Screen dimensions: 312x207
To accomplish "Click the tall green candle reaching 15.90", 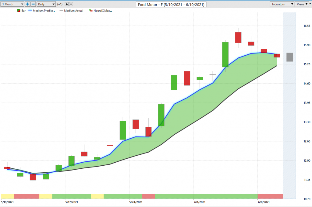I will pos(225,55).
